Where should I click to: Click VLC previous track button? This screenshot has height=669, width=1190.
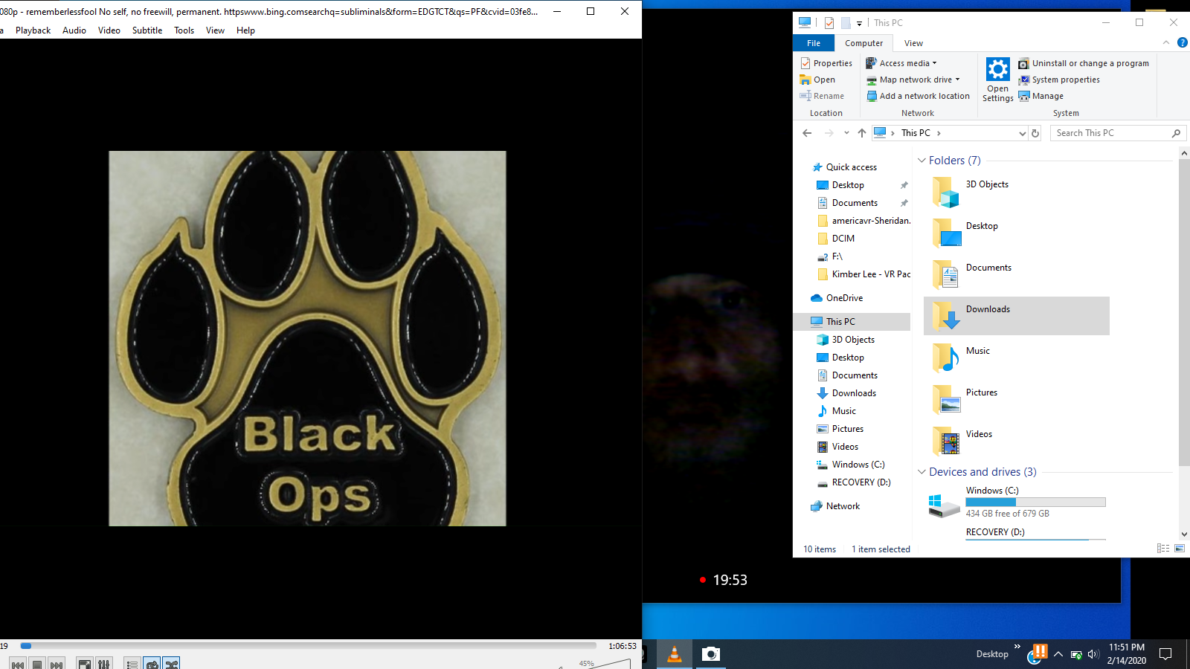pyautogui.click(x=18, y=664)
